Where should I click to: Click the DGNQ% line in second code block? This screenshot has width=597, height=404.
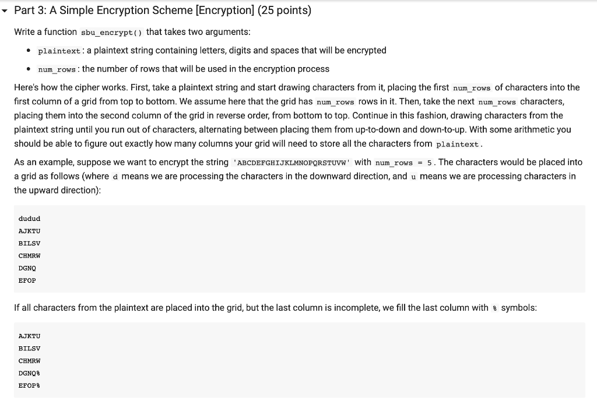(29, 373)
